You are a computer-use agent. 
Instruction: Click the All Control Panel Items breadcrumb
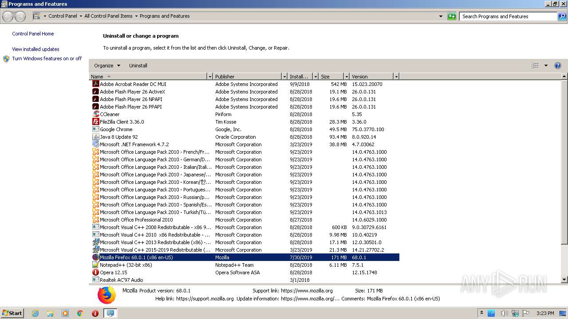tap(108, 16)
